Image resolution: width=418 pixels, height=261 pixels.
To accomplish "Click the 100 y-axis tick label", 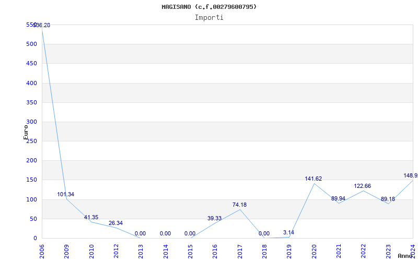I will click(x=31, y=199).
